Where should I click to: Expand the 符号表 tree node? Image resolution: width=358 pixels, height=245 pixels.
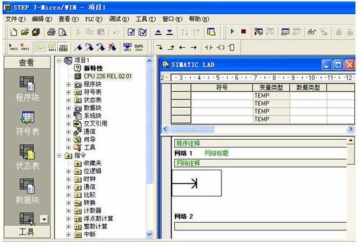coord(68,93)
